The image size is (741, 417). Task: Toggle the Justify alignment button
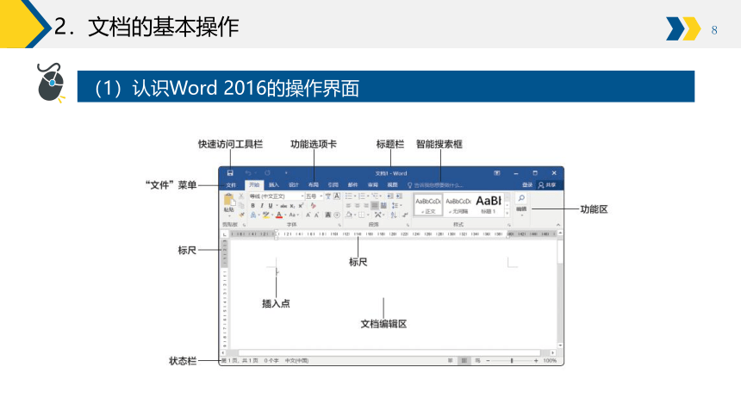[x=375, y=205]
